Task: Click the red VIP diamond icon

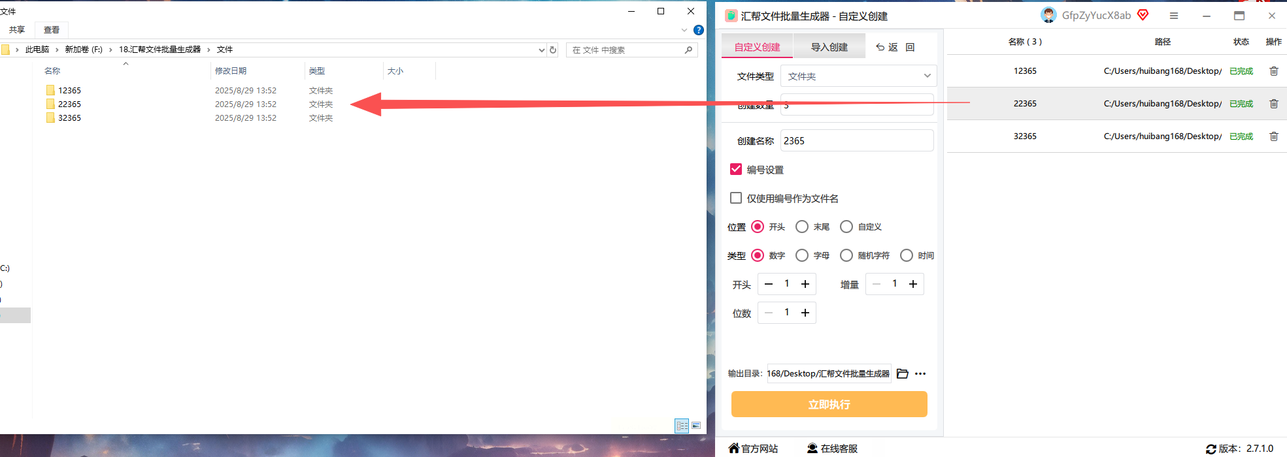Action: click(x=1143, y=15)
